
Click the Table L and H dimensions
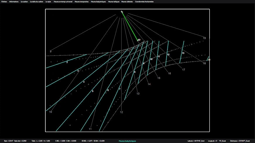[x=41, y=141]
